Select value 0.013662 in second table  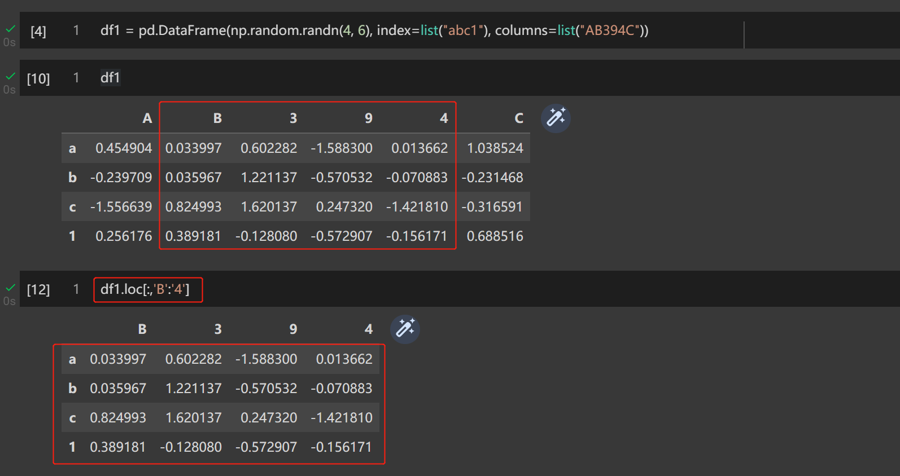tap(344, 359)
